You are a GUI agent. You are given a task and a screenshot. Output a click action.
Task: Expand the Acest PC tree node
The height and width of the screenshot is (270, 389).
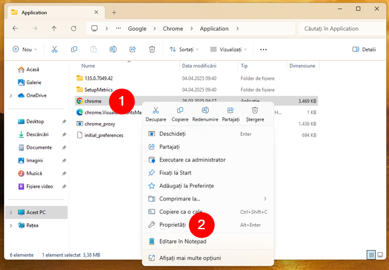coord(11,212)
